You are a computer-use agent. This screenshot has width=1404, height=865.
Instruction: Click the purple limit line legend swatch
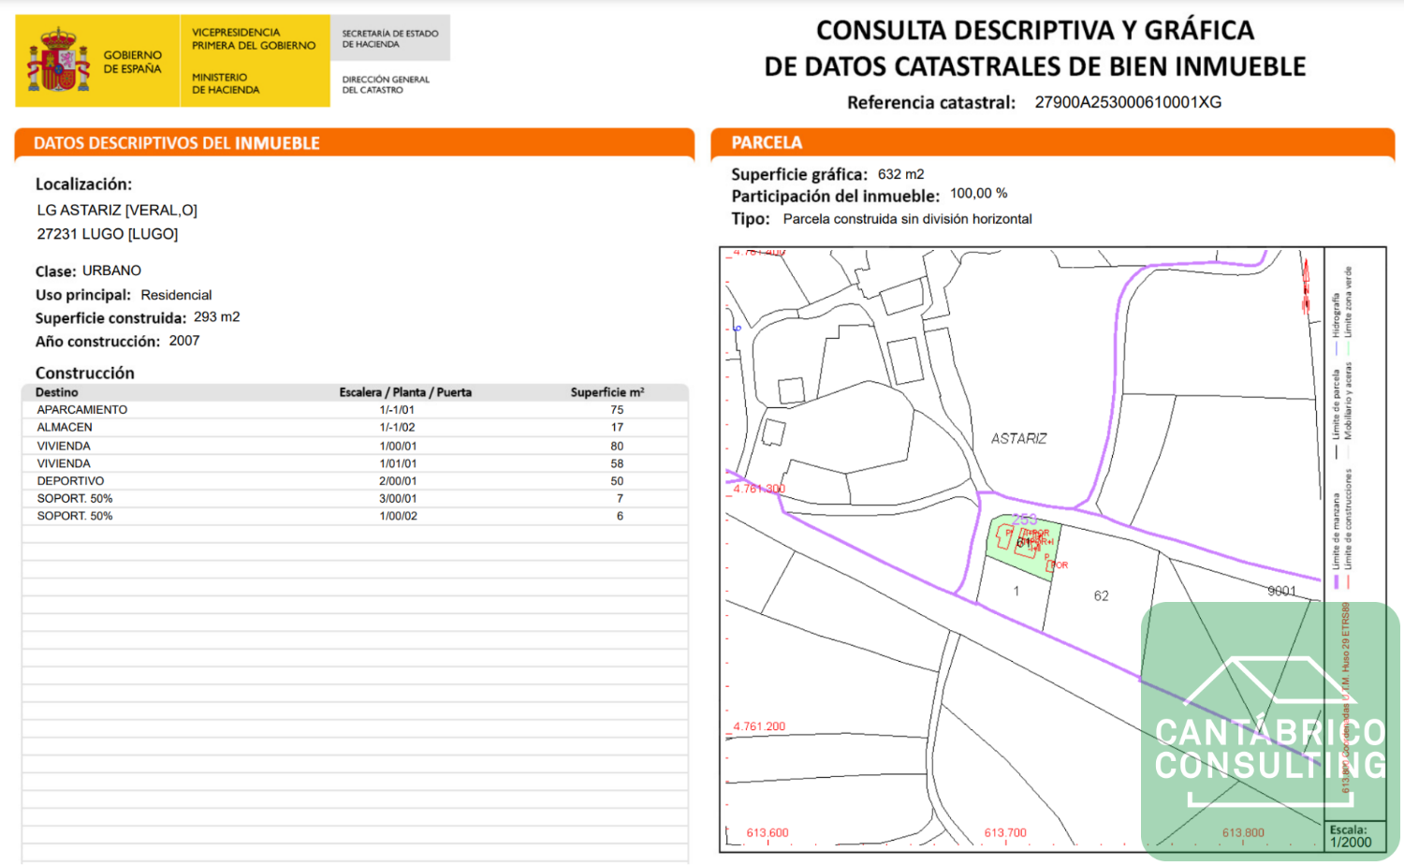(x=1337, y=582)
